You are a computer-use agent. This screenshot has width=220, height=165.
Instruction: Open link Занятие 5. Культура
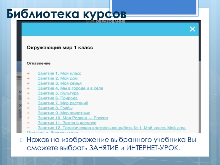pyautogui.click(x=58, y=93)
